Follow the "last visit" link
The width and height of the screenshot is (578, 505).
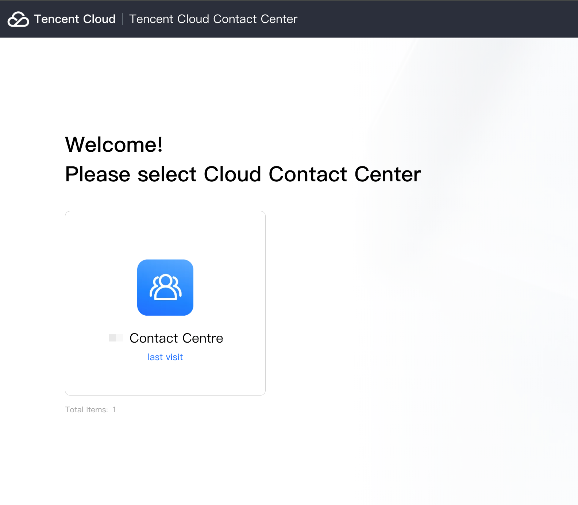click(x=165, y=357)
